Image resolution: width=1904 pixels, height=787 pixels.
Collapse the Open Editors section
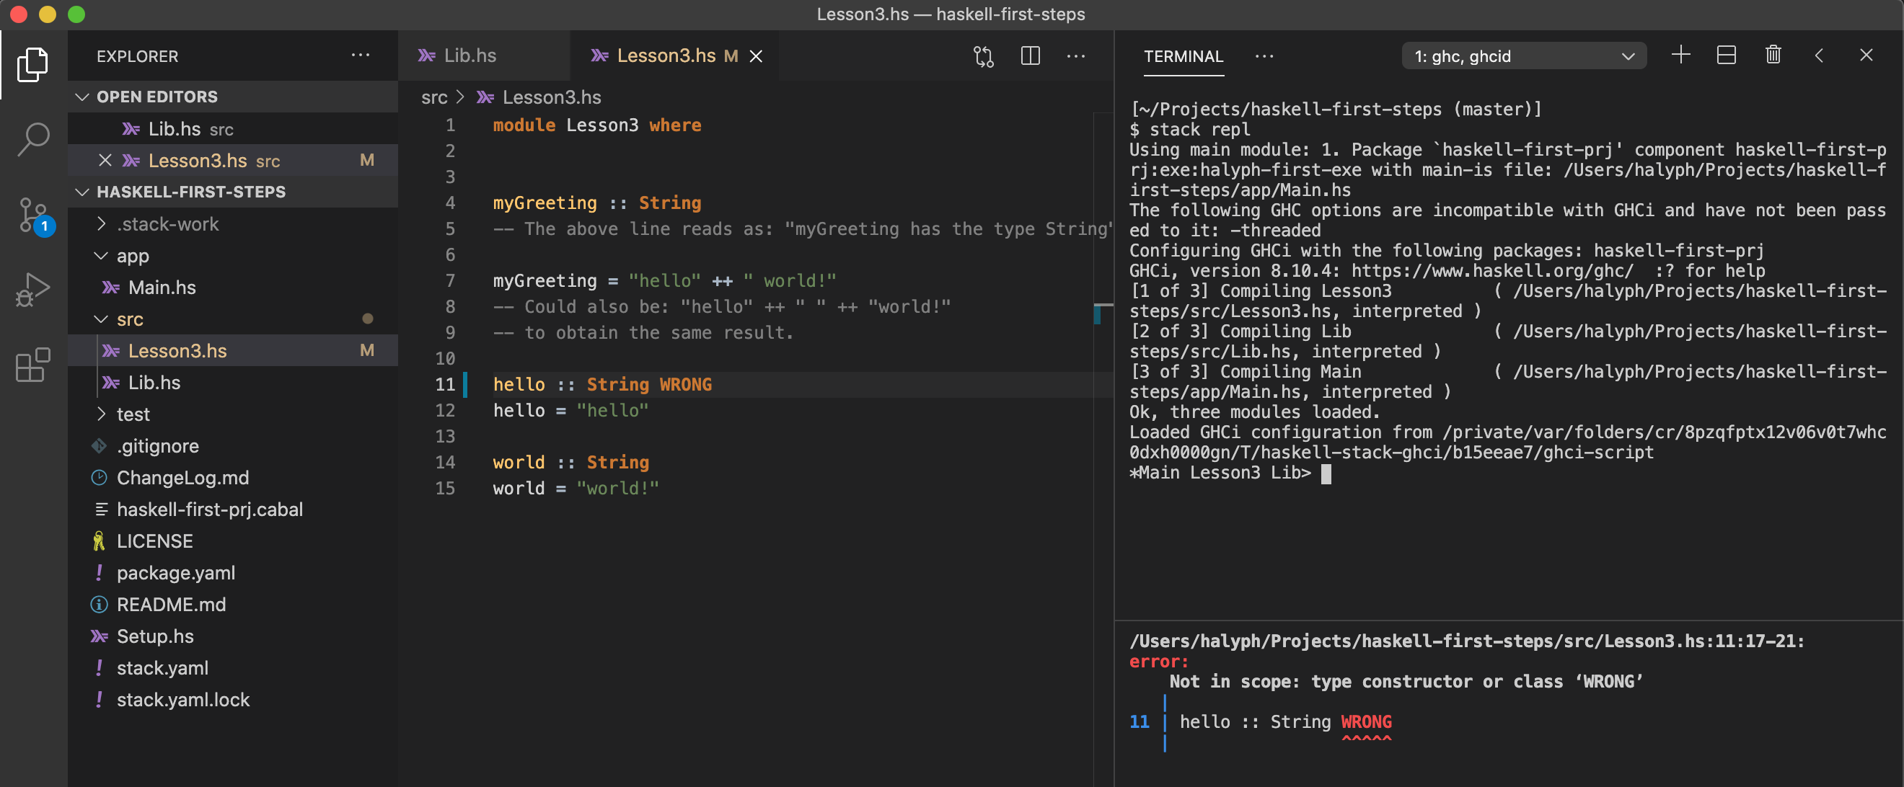click(82, 97)
